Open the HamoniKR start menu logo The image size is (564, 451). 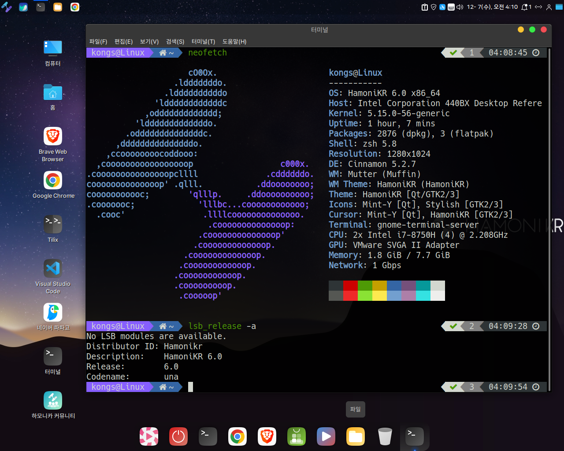pyautogui.click(x=7, y=7)
